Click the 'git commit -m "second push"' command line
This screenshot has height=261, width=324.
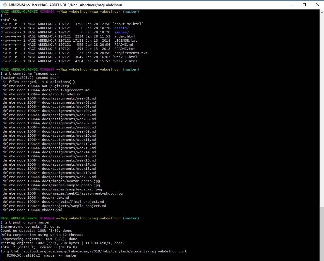30,74
